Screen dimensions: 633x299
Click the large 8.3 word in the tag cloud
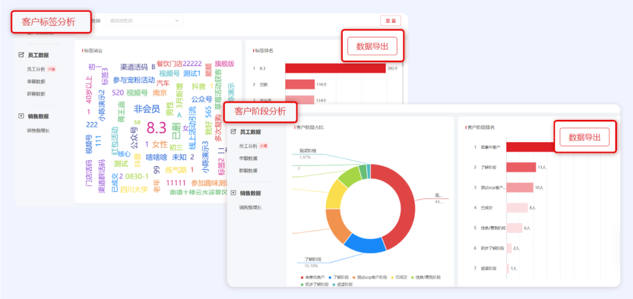click(x=156, y=128)
